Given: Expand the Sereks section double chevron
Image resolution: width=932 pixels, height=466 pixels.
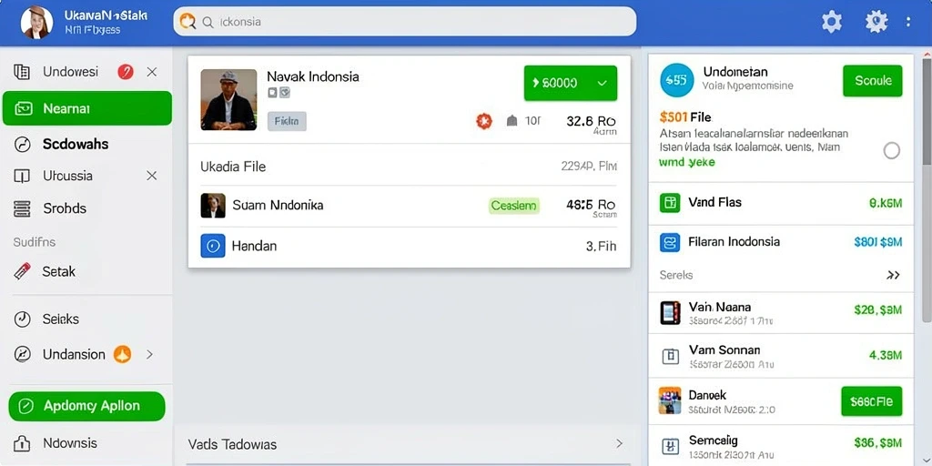Looking at the screenshot, I should tap(893, 275).
